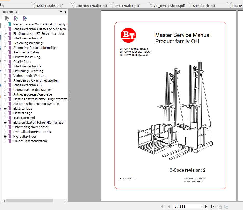Switch to the 4200-175.de1.pdf tab
The height and width of the screenshot is (210, 243).
tap(49, 6)
